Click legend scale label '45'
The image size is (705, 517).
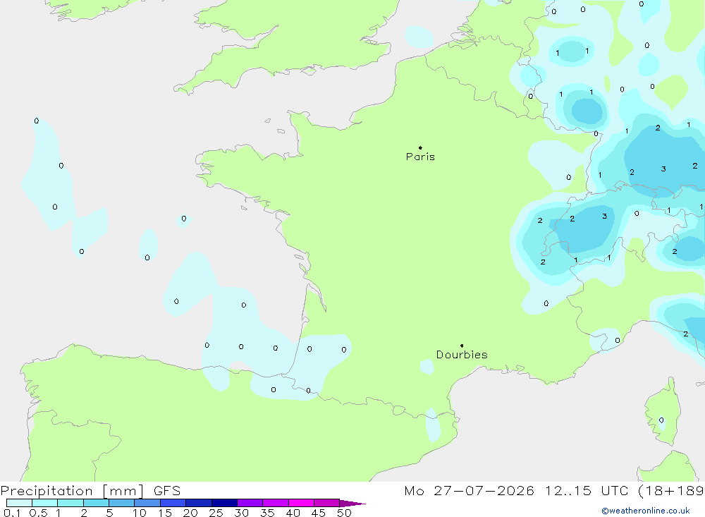(x=319, y=513)
